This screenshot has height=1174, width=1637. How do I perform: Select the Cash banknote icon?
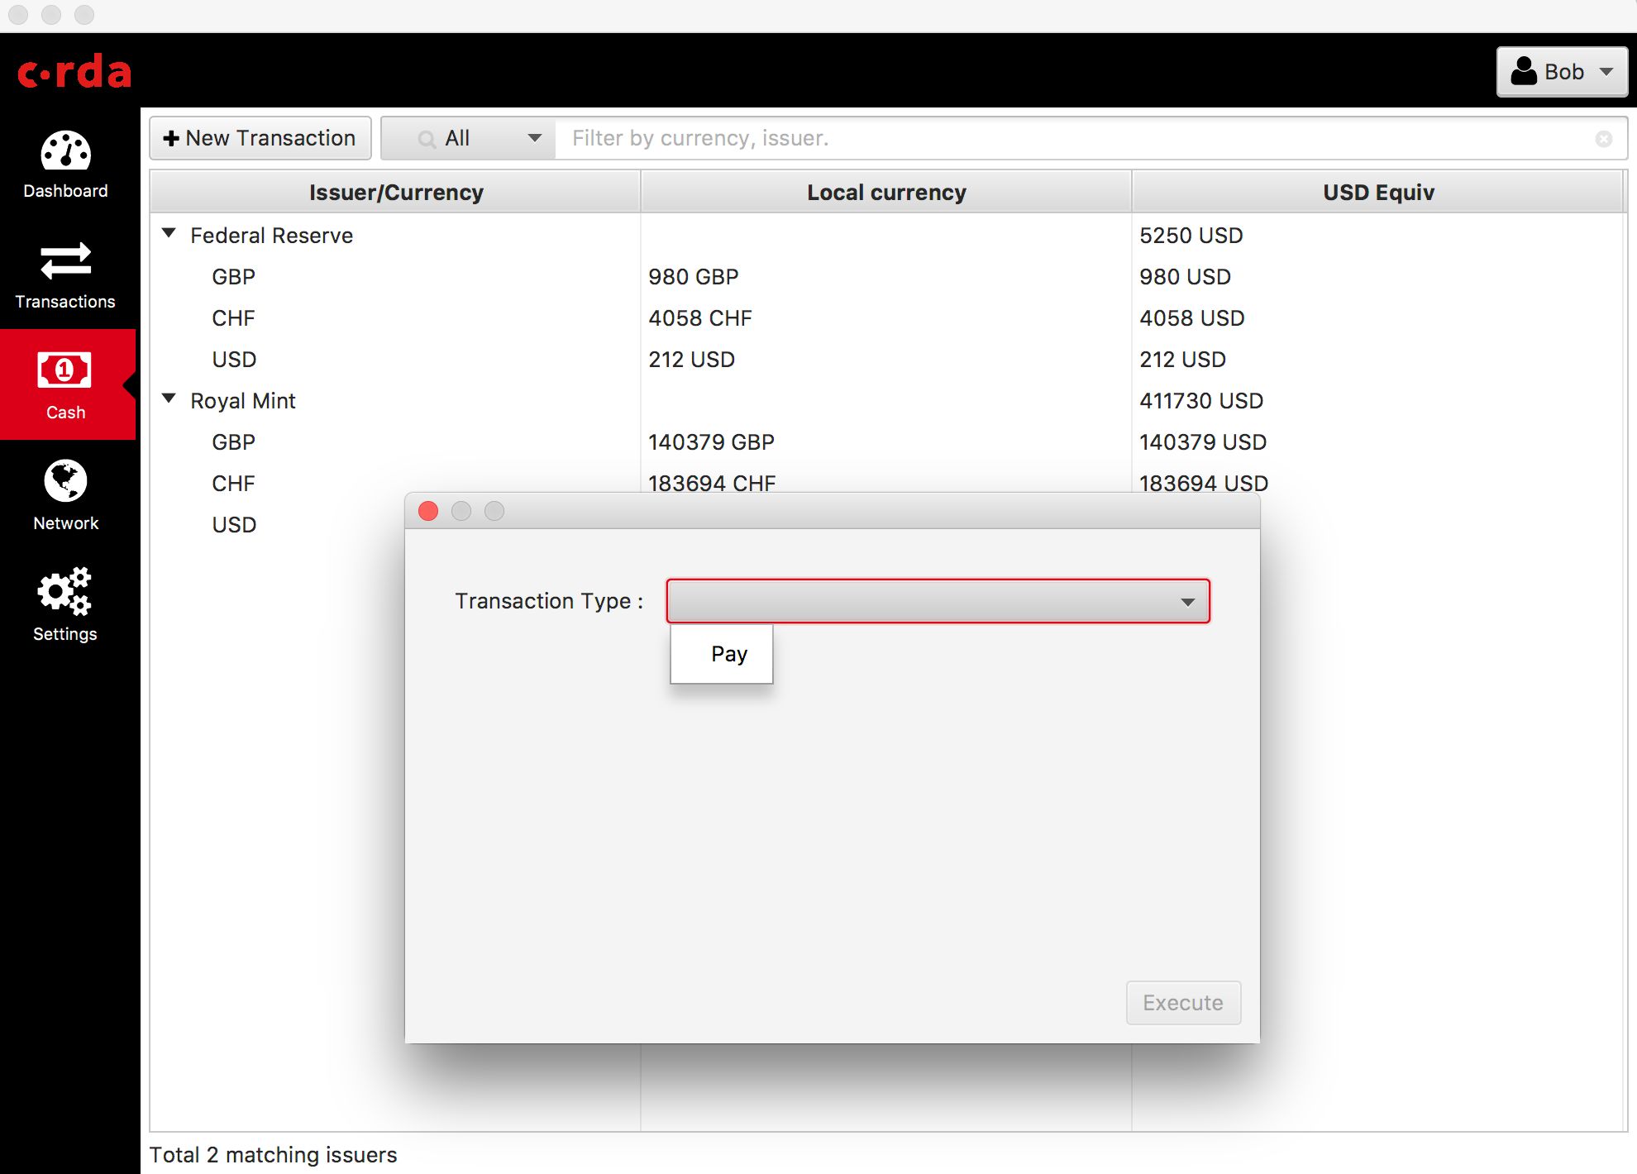click(x=64, y=370)
